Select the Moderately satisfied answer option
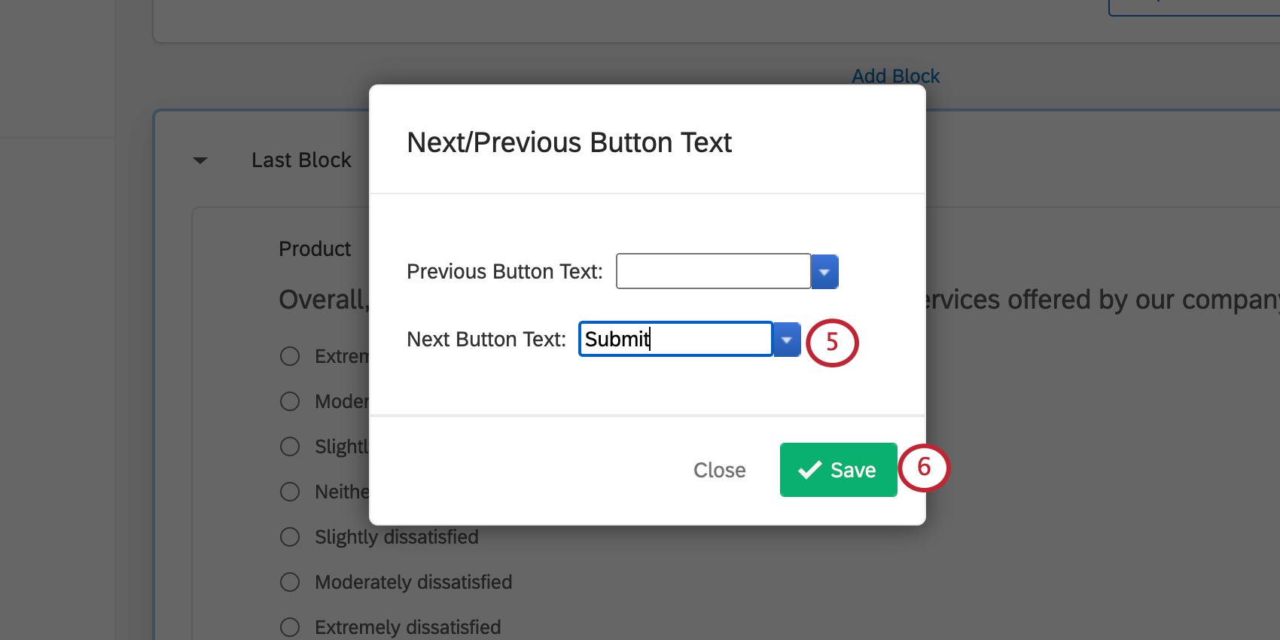Image resolution: width=1280 pixels, height=640 pixels. [x=290, y=401]
